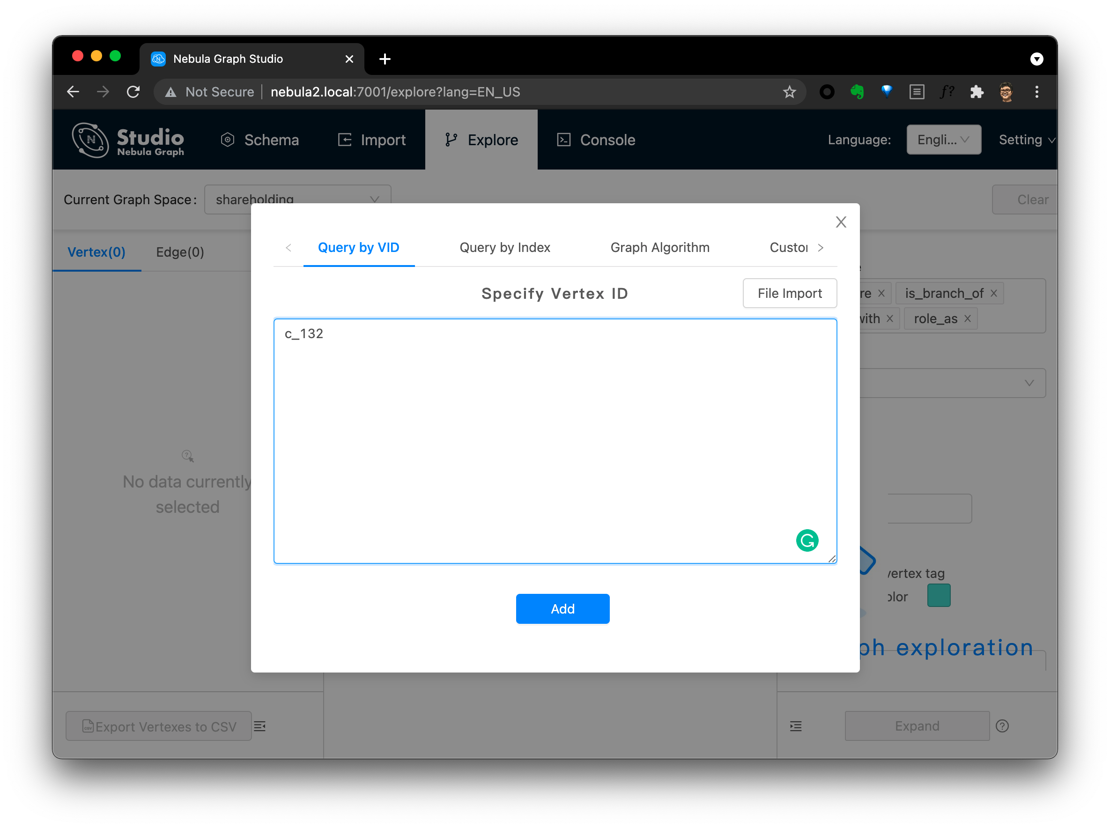Click the Schema navigation icon
This screenshot has width=1110, height=828.
click(x=228, y=140)
